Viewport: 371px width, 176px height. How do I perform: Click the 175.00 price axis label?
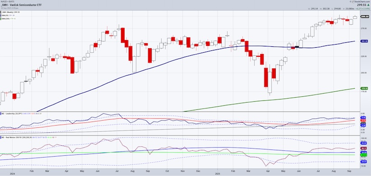[x=363, y=91]
